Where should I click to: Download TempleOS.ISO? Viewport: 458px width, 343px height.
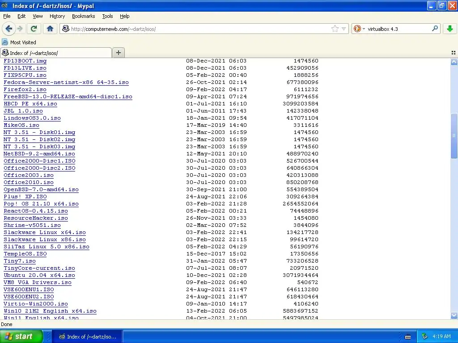(25, 254)
